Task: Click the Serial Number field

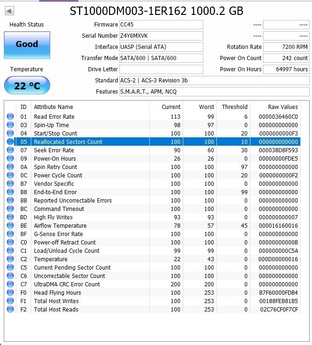Action: click(x=161, y=36)
